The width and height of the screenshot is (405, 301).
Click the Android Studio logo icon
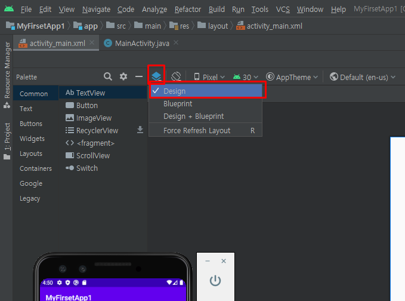pyautogui.click(x=9, y=8)
